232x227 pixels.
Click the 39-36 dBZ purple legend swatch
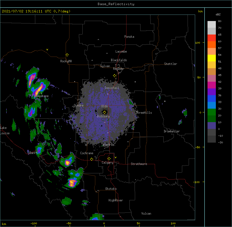click(x=212, y=92)
